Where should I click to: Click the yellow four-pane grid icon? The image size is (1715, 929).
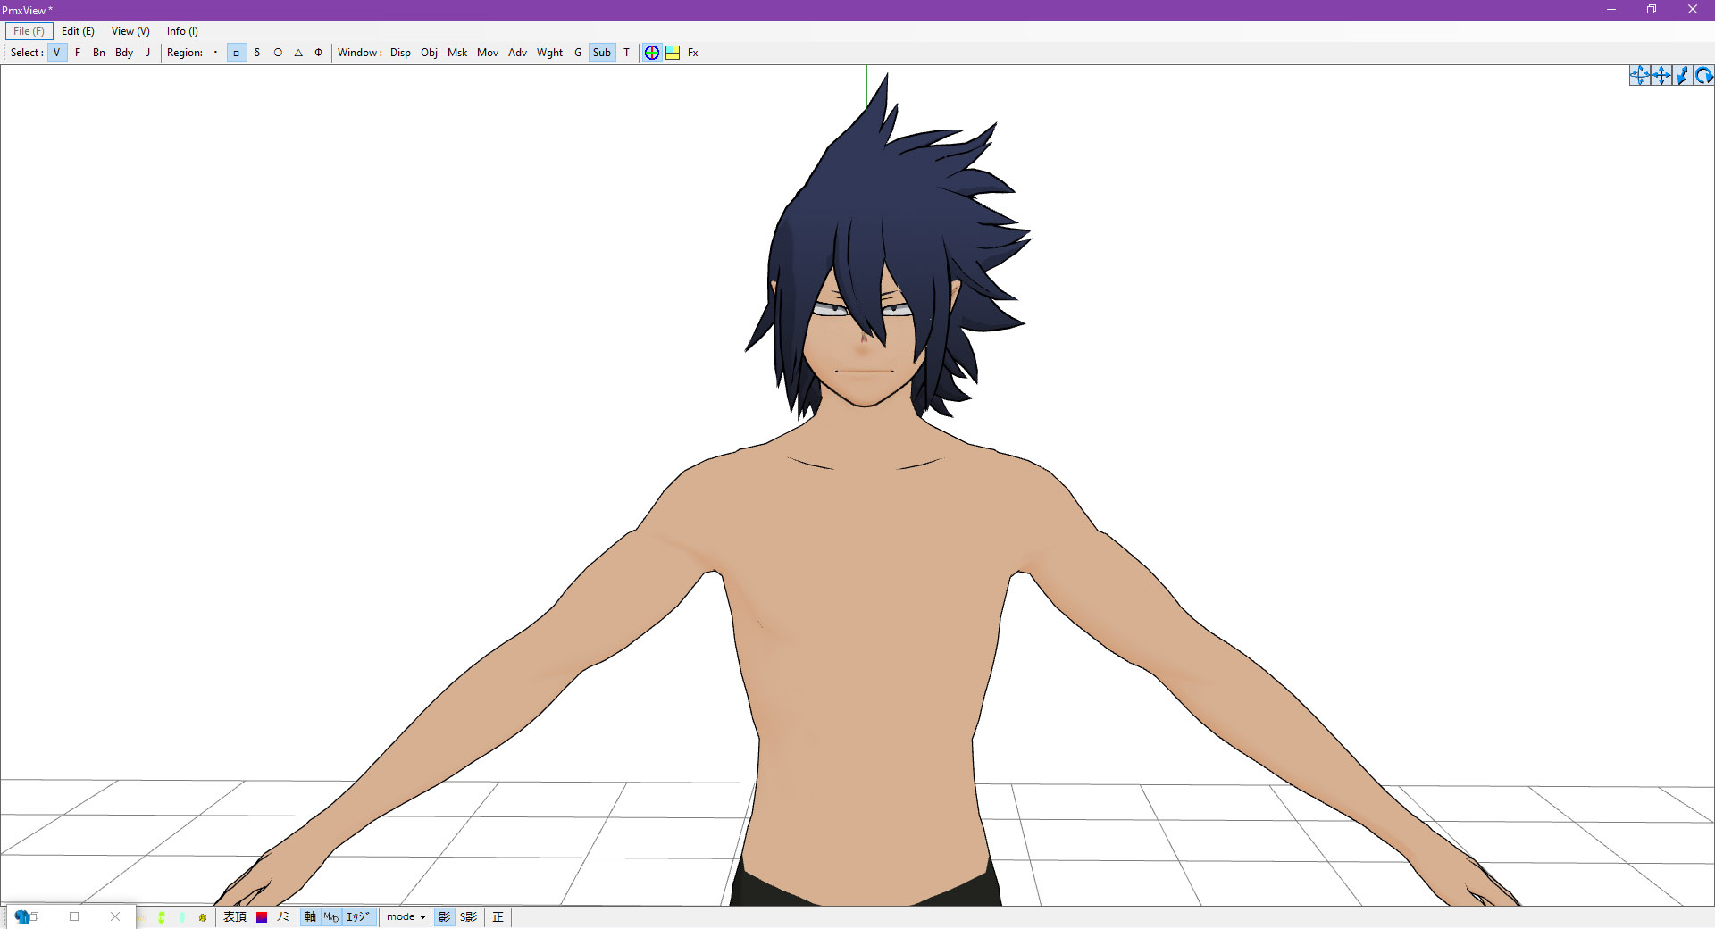[x=673, y=53]
